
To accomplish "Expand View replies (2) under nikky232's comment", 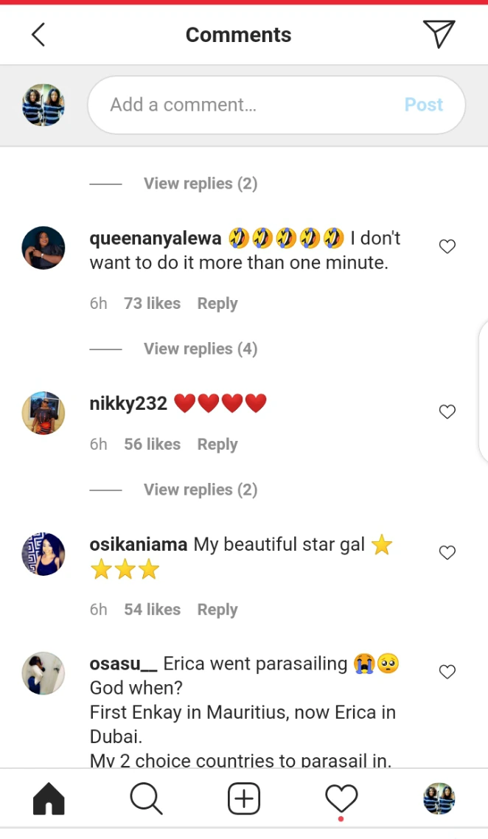I will click(x=201, y=490).
